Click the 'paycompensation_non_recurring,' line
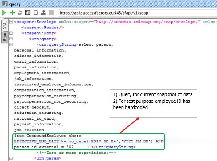The width and height of the screenshot is (217, 161). click(51, 101)
